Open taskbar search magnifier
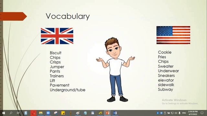 11,113
